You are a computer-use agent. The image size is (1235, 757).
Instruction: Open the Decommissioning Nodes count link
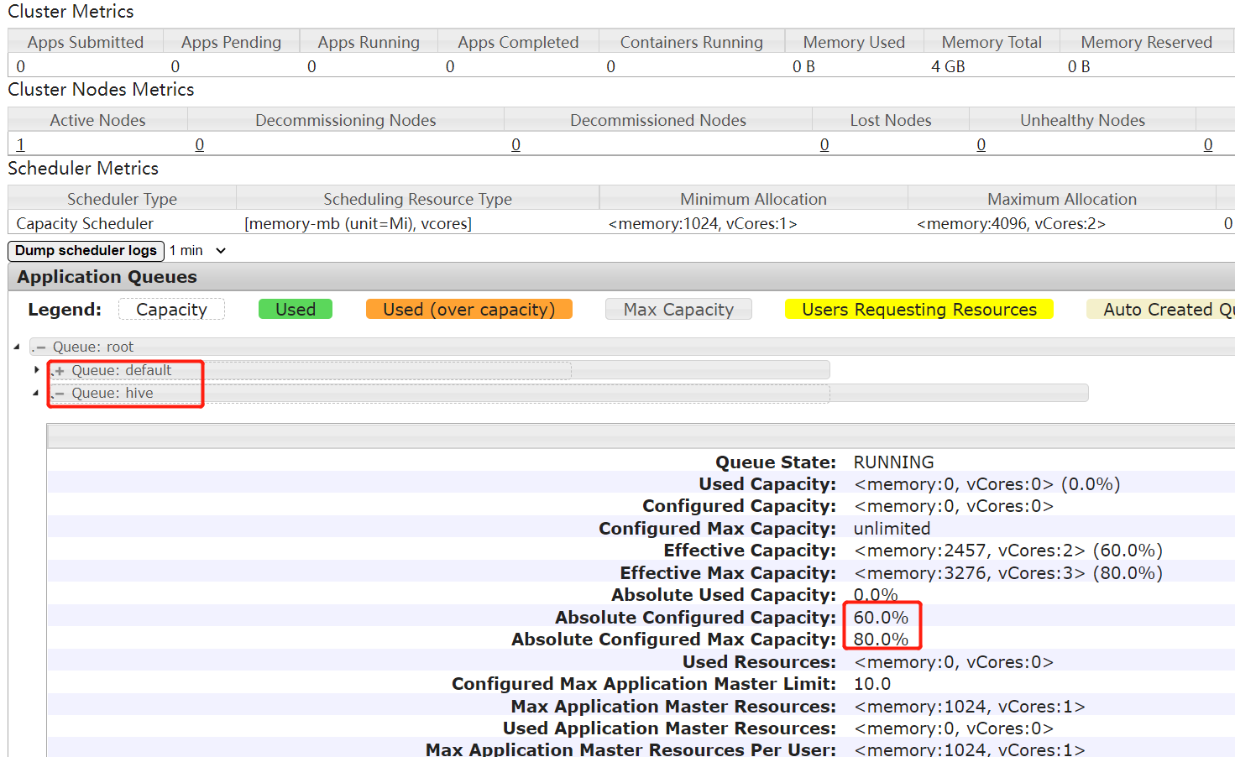200,144
